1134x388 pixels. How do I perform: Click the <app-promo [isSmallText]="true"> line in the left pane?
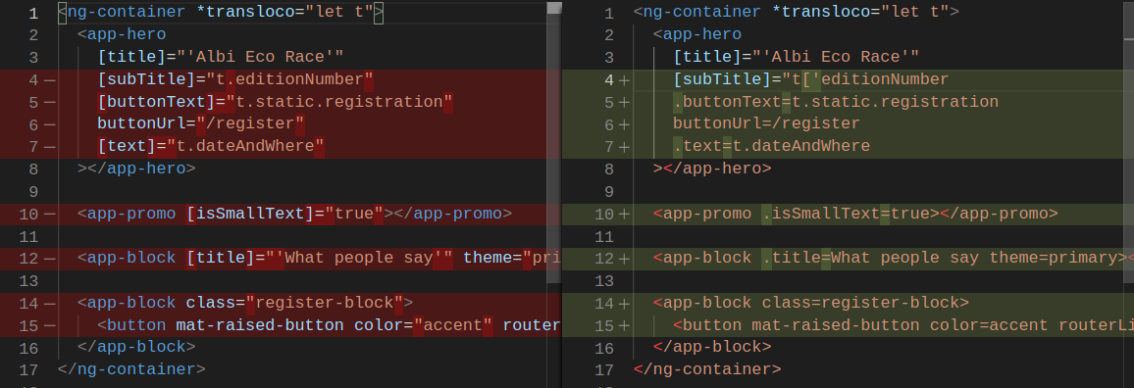click(294, 214)
